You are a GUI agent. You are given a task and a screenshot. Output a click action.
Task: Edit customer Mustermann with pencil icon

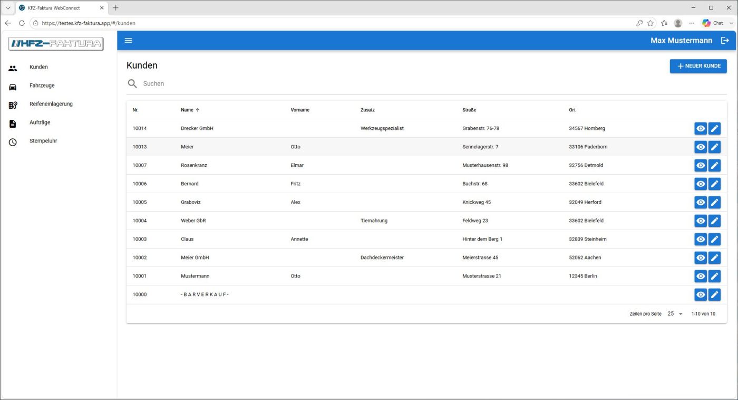pos(714,276)
